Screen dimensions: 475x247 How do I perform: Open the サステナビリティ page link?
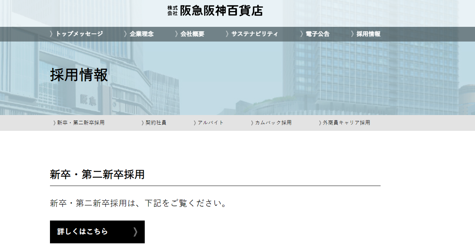click(252, 34)
